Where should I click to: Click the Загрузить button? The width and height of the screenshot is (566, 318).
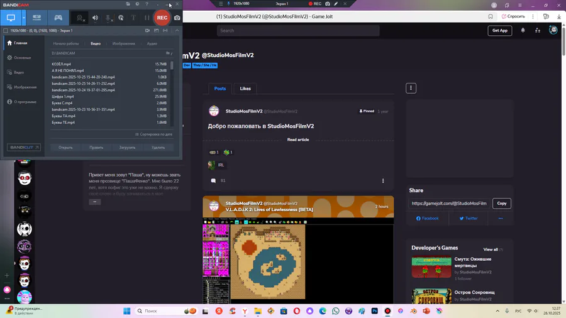coord(127,148)
